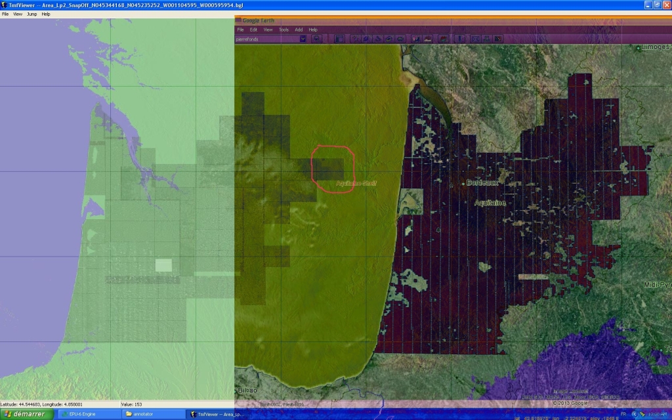The image size is (672, 420).
Task: Click the magnifier search button in Google Earth
Action: tap(317, 39)
